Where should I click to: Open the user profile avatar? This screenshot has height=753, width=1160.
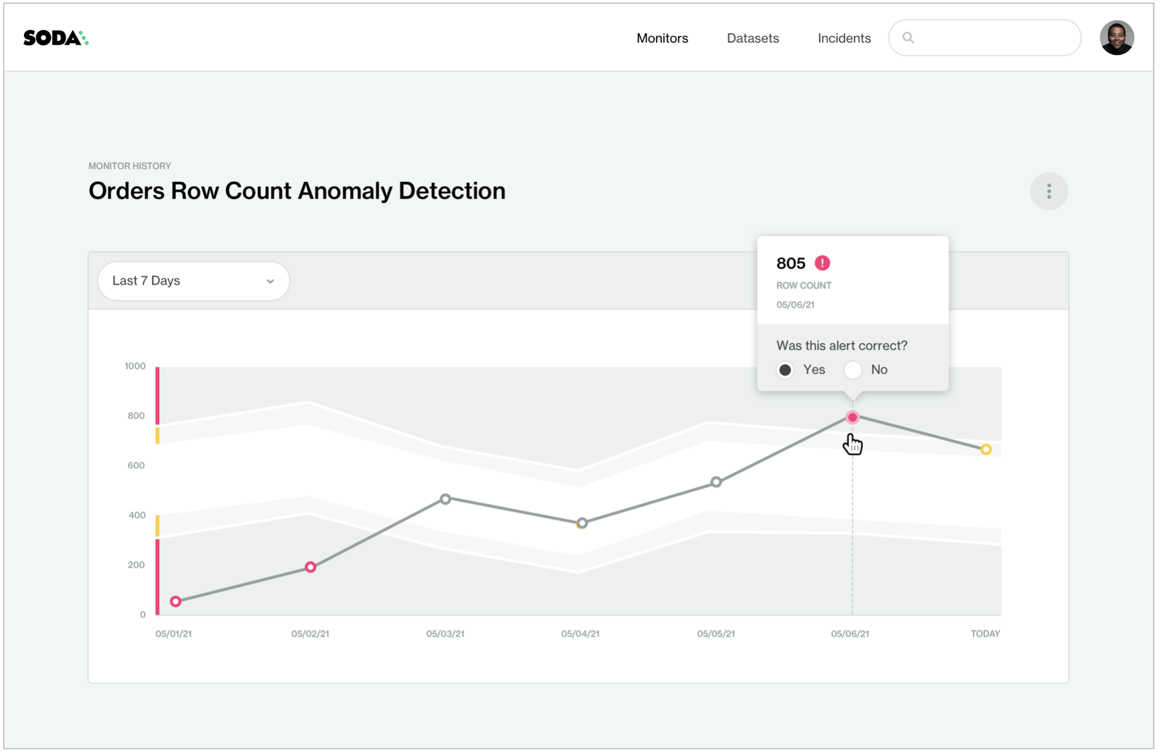coord(1117,38)
